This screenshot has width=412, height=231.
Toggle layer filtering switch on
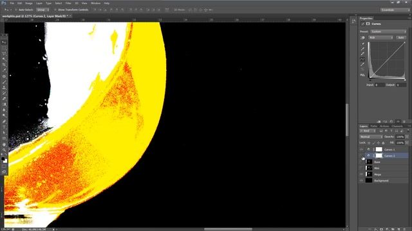pyautogui.click(x=407, y=131)
